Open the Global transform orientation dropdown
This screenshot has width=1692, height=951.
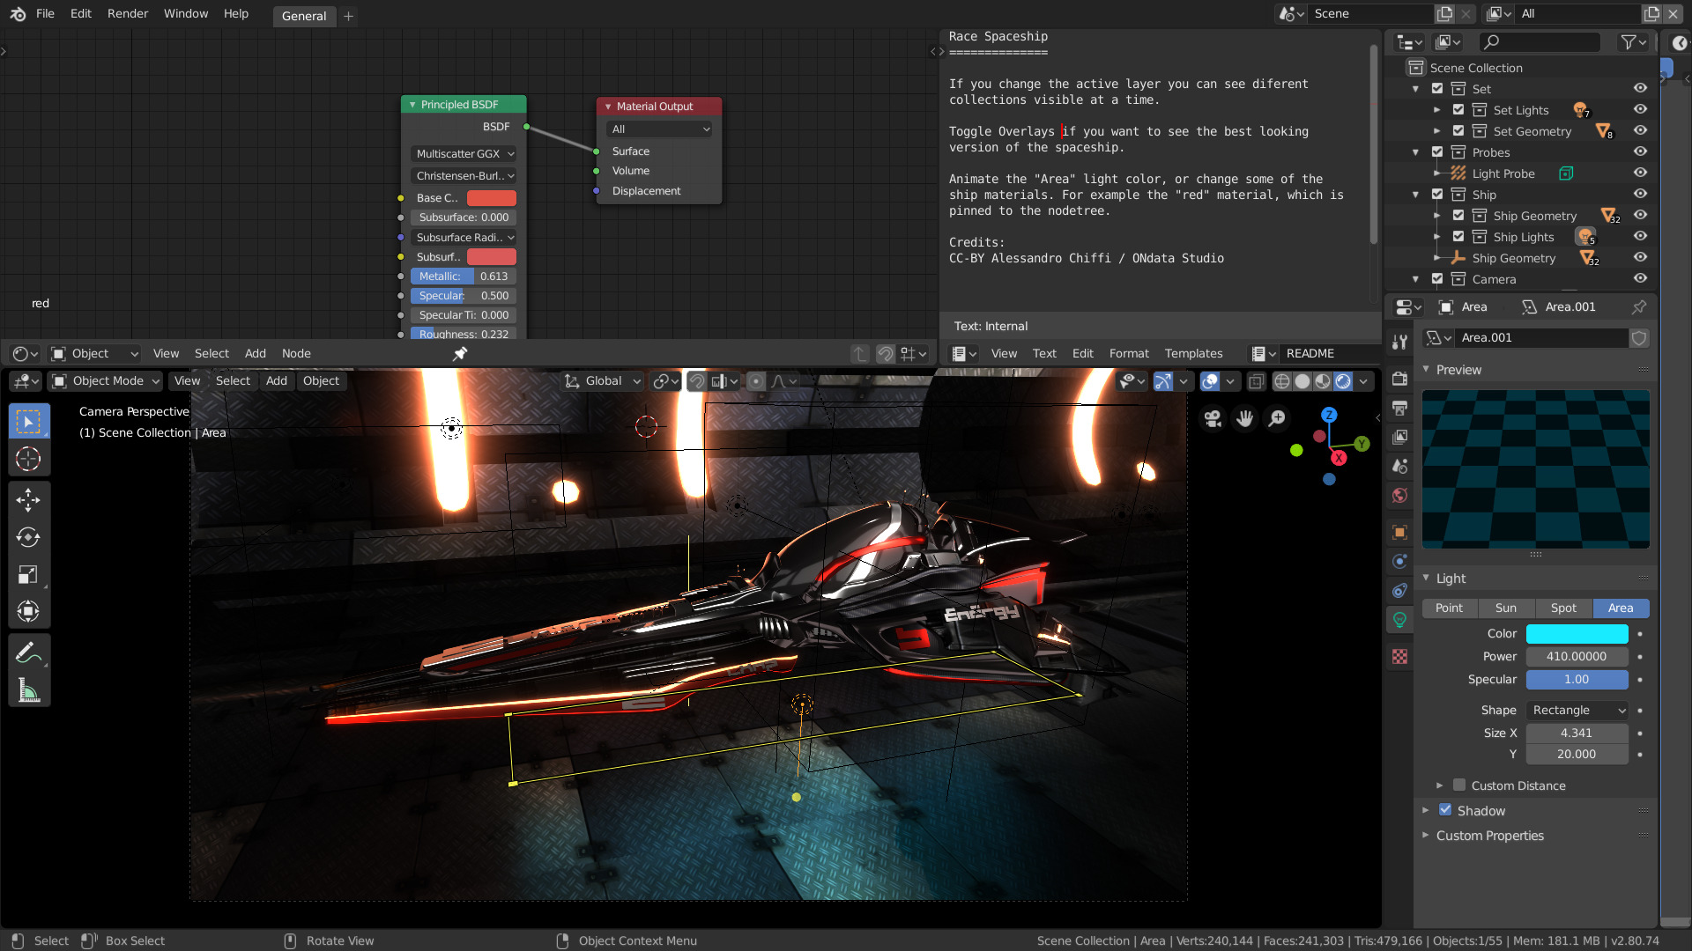[x=602, y=380]
